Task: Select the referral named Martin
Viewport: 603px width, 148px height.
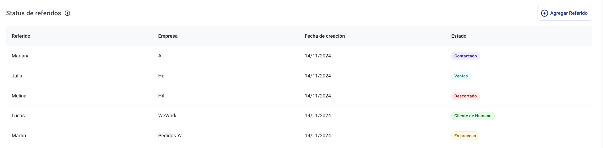Action: tap(19, 136)
